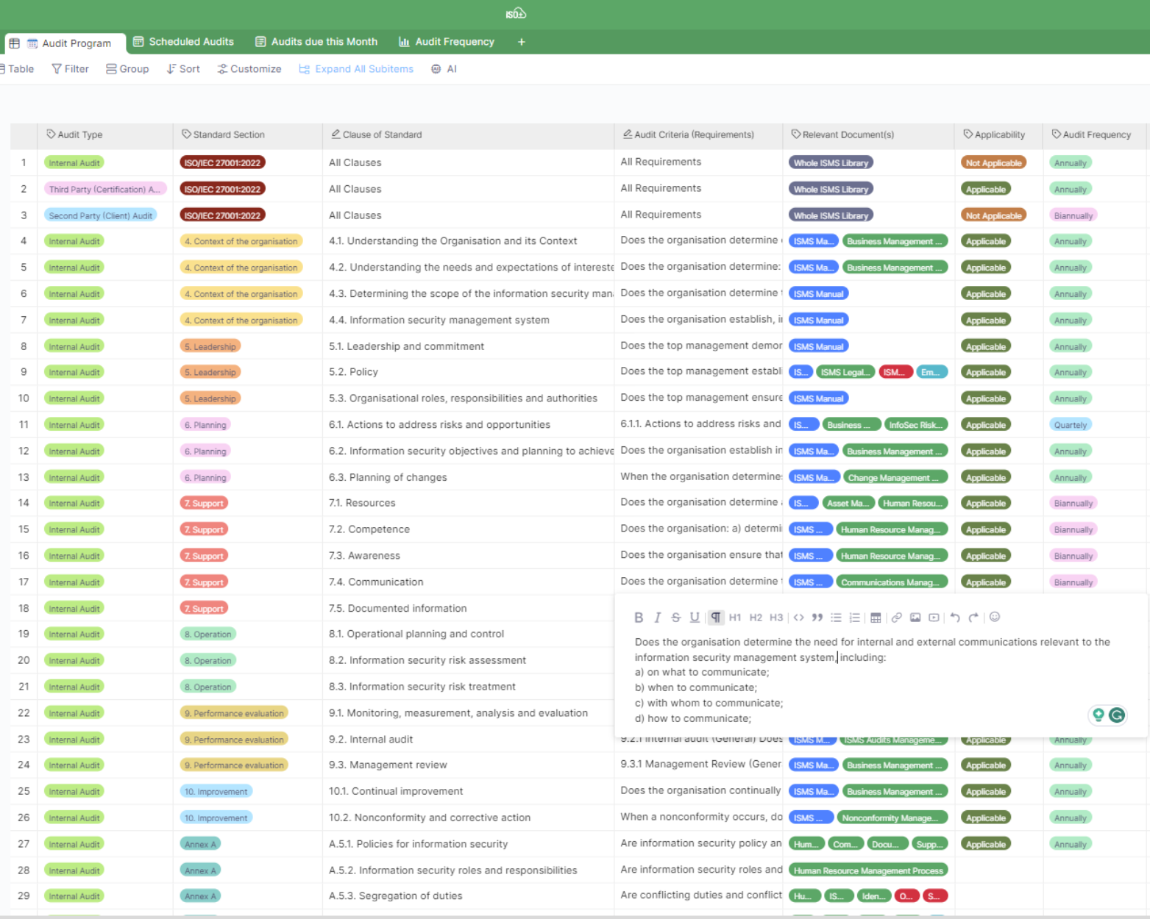Open the Sort dropdown
The width and height of the screenshot is (1150, 919).
pyautogui.click(x=183, y=69)
